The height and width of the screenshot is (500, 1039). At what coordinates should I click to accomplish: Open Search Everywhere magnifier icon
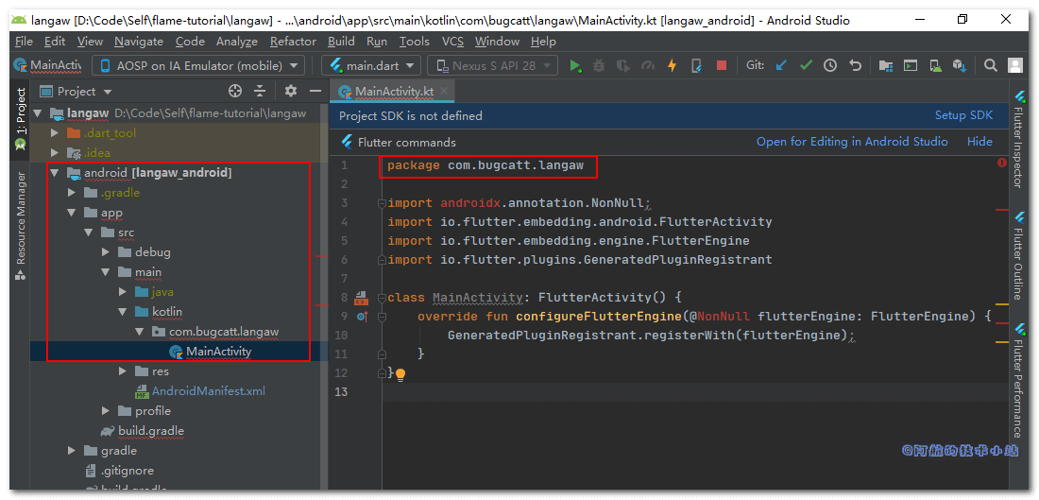coord(990,65)
